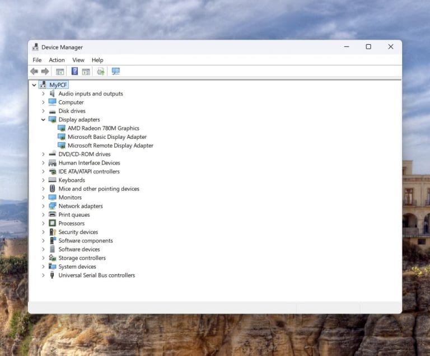Collapse the MyPCF root node
Viewport: 430px width, 356px height.
click(x=34, y=85)
